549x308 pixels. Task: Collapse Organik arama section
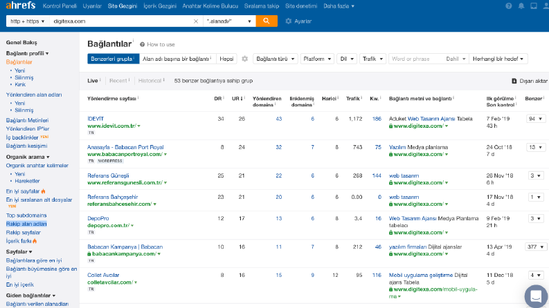coord(28,157)
